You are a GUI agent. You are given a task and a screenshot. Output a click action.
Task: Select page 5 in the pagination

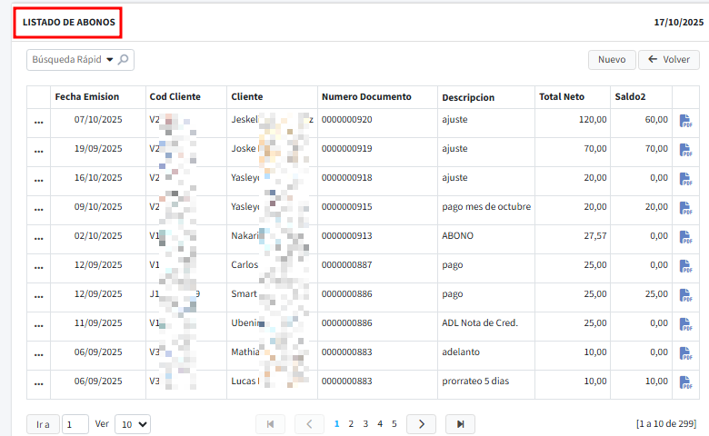point(394,423)
